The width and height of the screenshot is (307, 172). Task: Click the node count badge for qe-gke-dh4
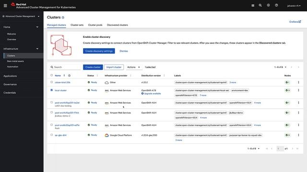click(287, 135)
